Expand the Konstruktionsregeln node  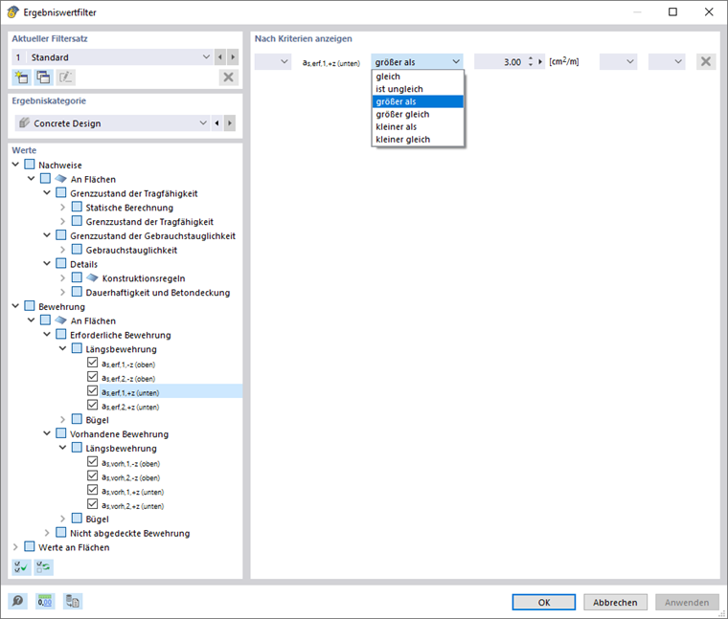[x=62, y=278]
